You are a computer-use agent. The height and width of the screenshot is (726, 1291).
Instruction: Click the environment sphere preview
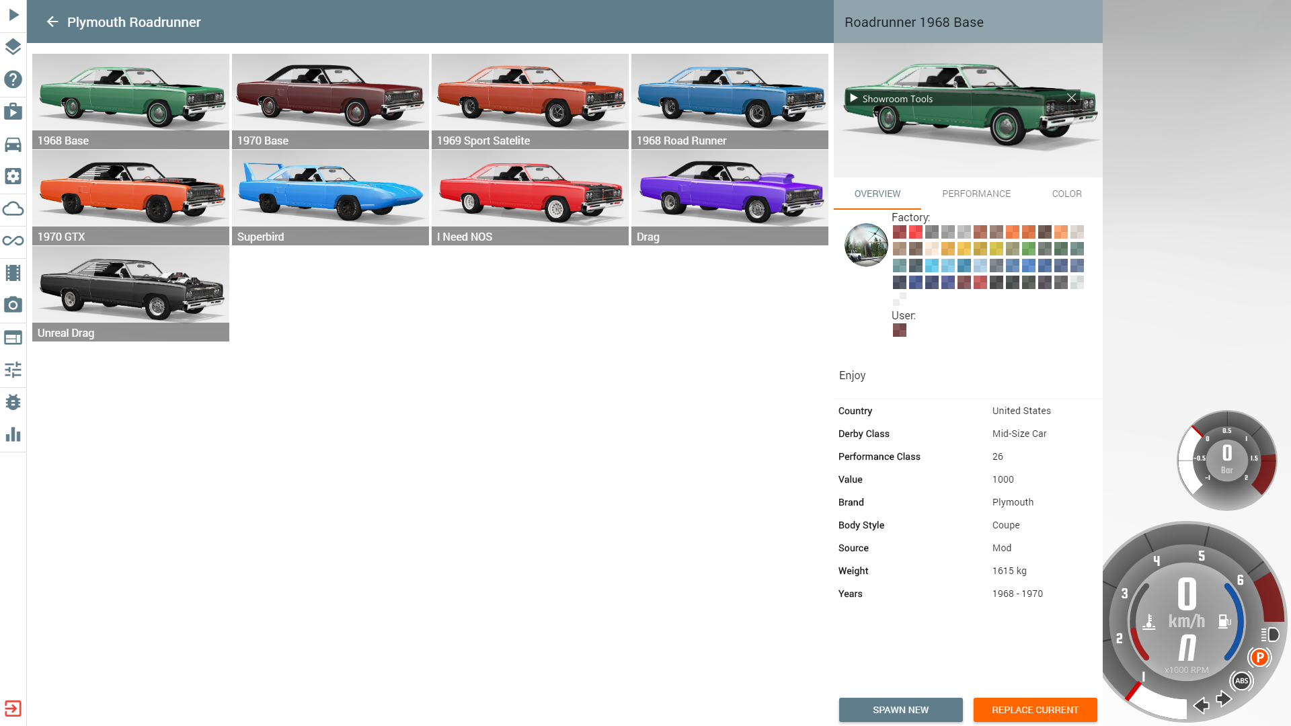pyautogui.click(x=866, y=245)
